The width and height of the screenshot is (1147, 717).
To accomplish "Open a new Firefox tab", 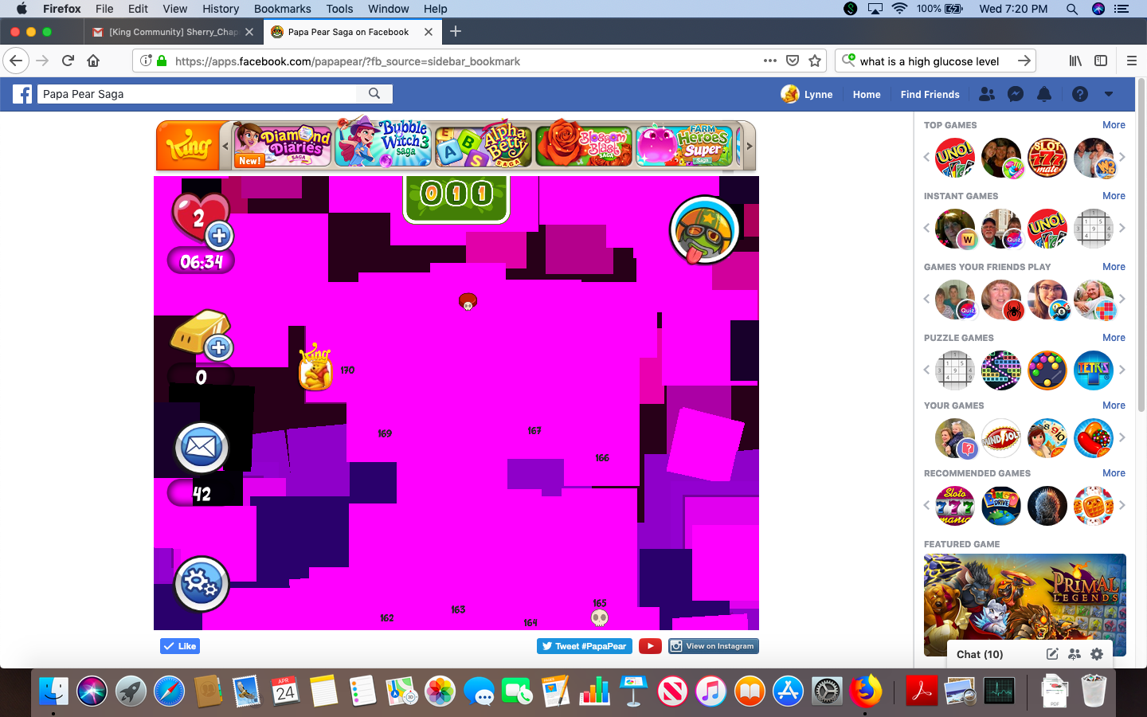I will click(x=456, y=32).
